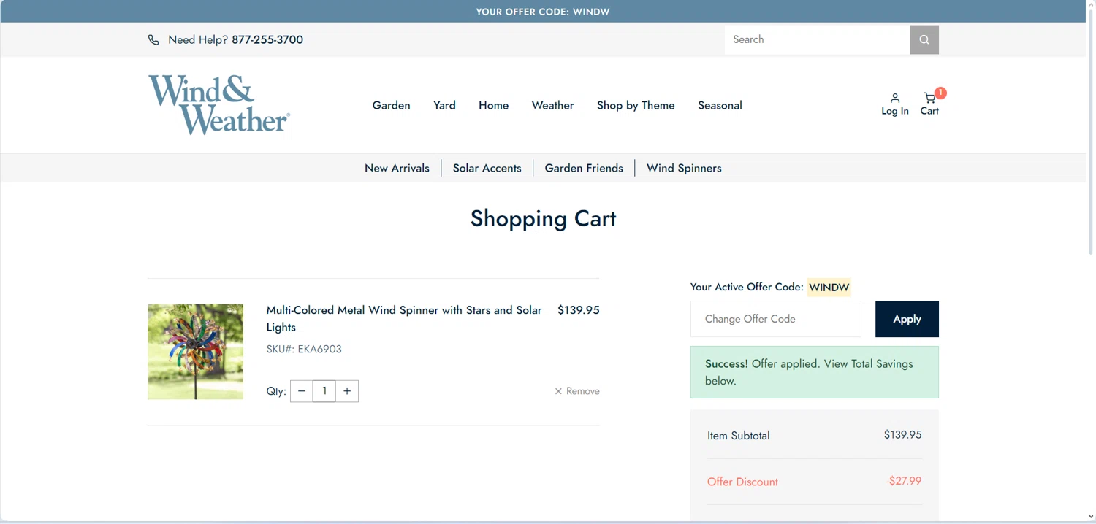Click the Success offer applied message
The height and width of the screenshot is (524, 1096).
tap(815, 372)
